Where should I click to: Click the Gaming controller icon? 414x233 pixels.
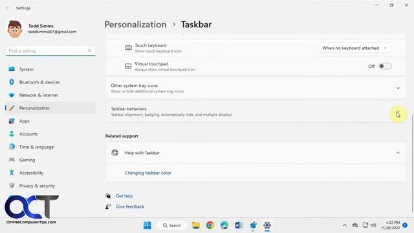12,160
